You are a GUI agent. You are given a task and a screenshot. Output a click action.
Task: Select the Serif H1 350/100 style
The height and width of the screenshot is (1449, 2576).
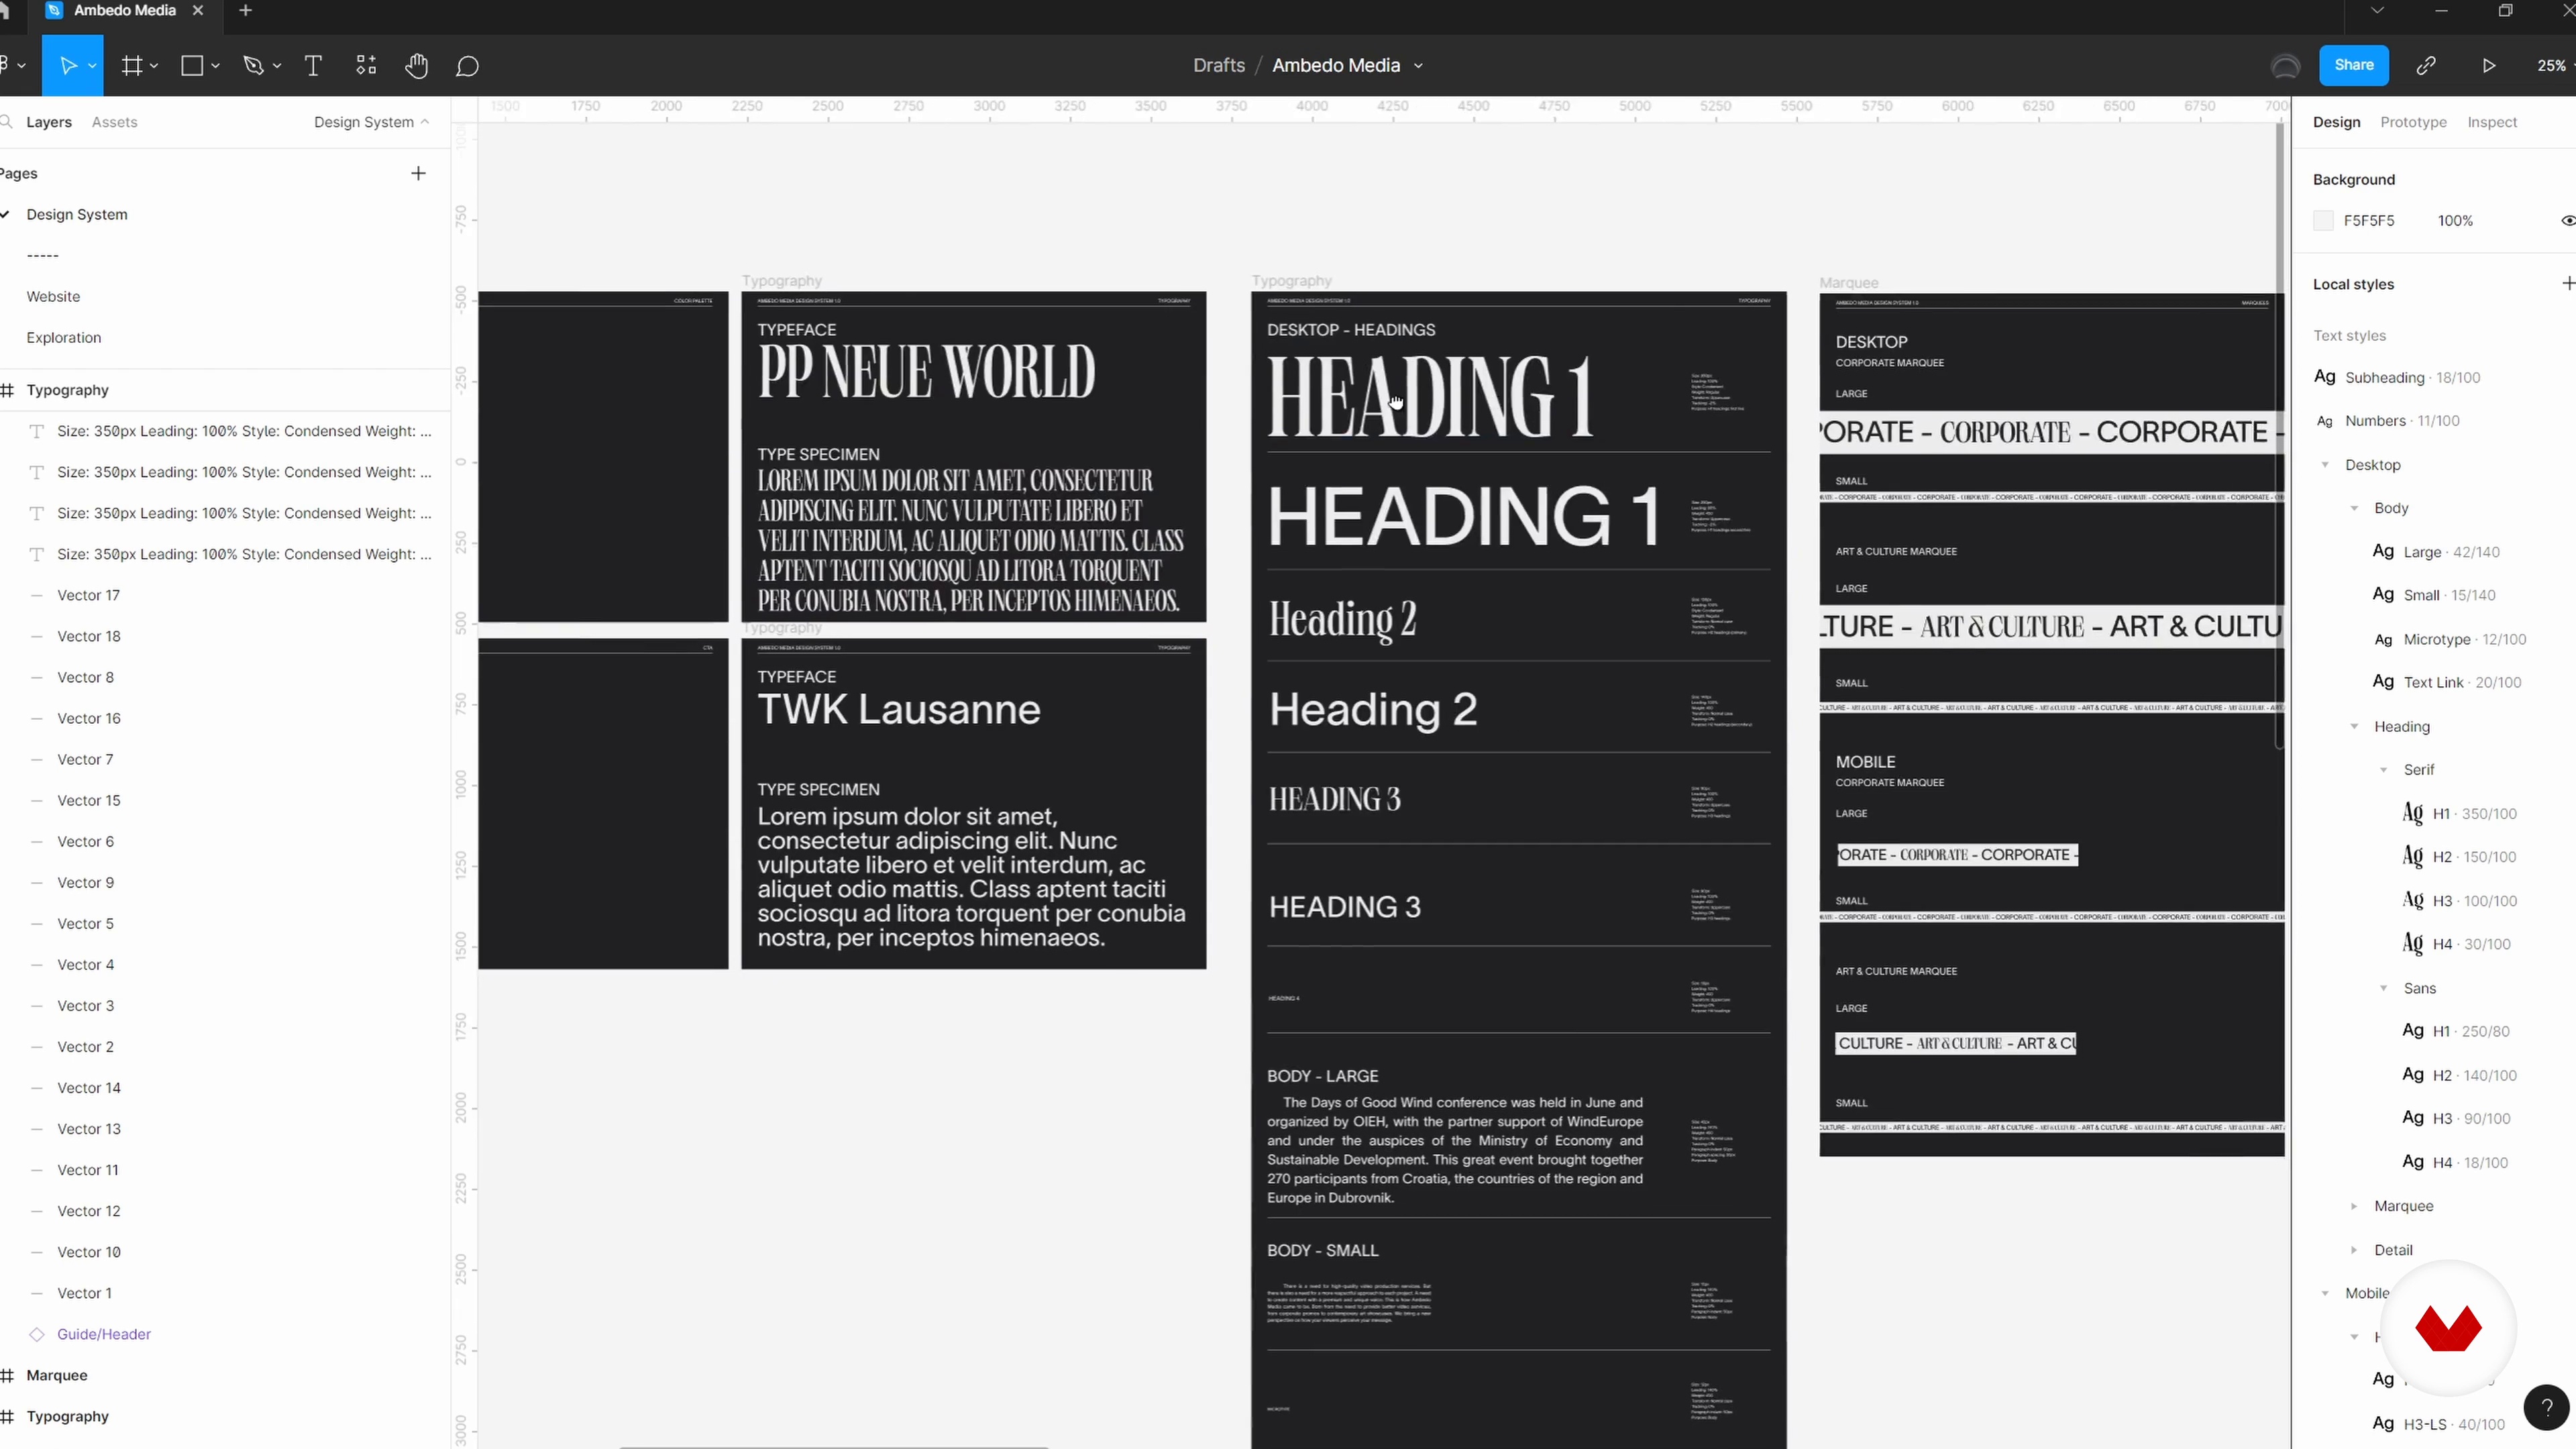click(2459, 814)
